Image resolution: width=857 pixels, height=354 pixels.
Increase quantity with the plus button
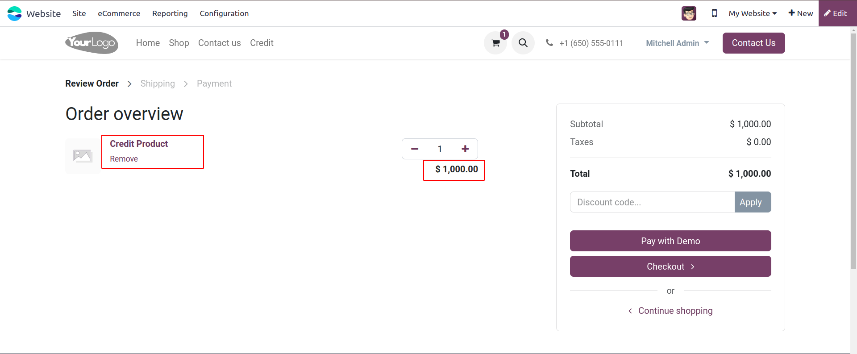465,149
